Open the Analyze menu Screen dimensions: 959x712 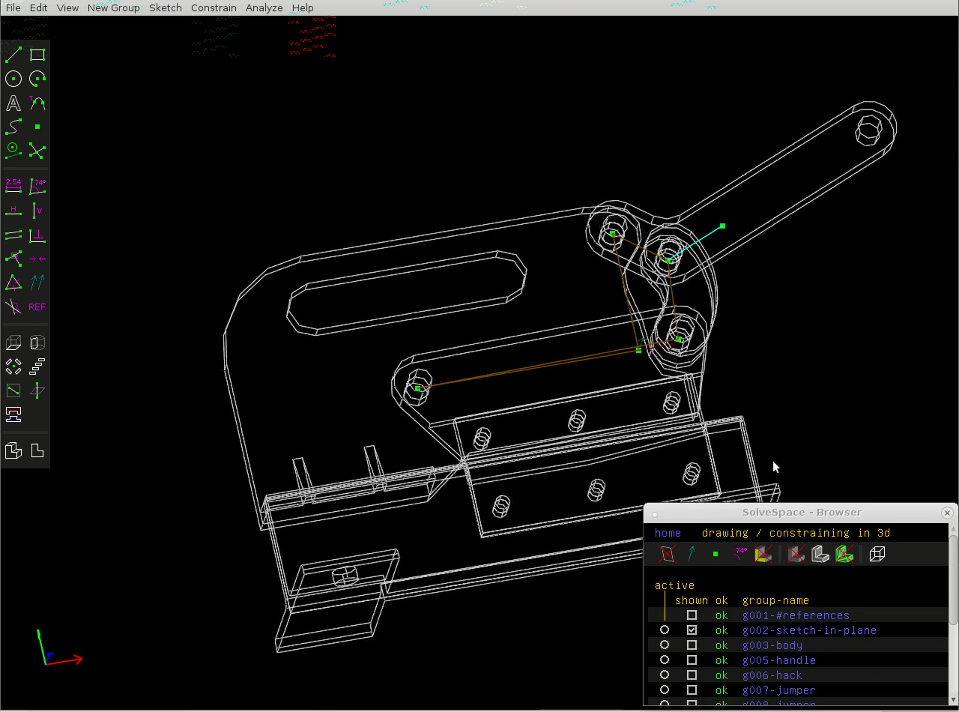pyautogui.click(x=264, y=8)
